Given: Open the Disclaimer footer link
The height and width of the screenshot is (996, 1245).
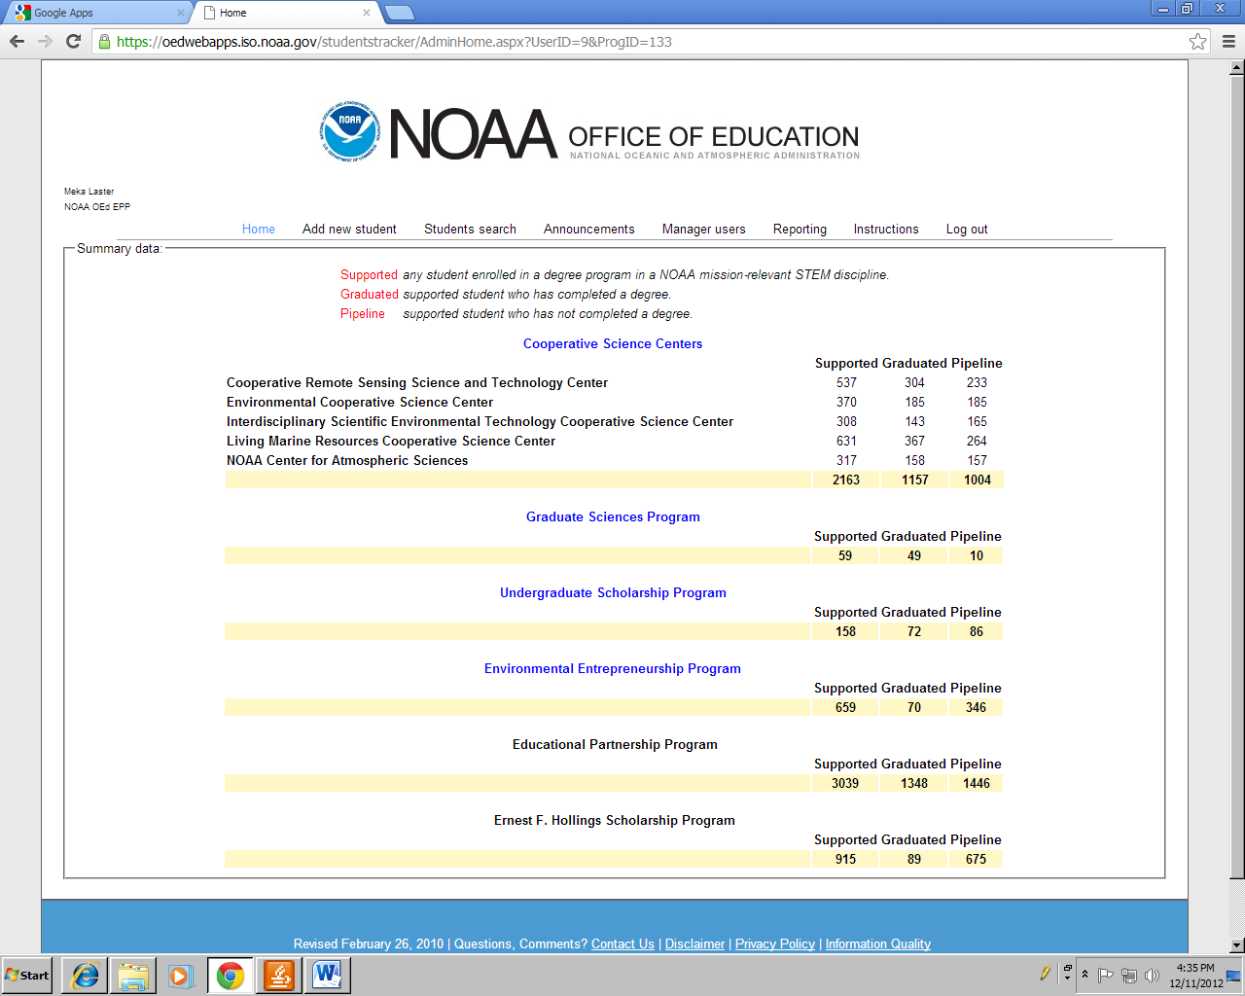Looking at the screenshot, I should click(695, 944).
